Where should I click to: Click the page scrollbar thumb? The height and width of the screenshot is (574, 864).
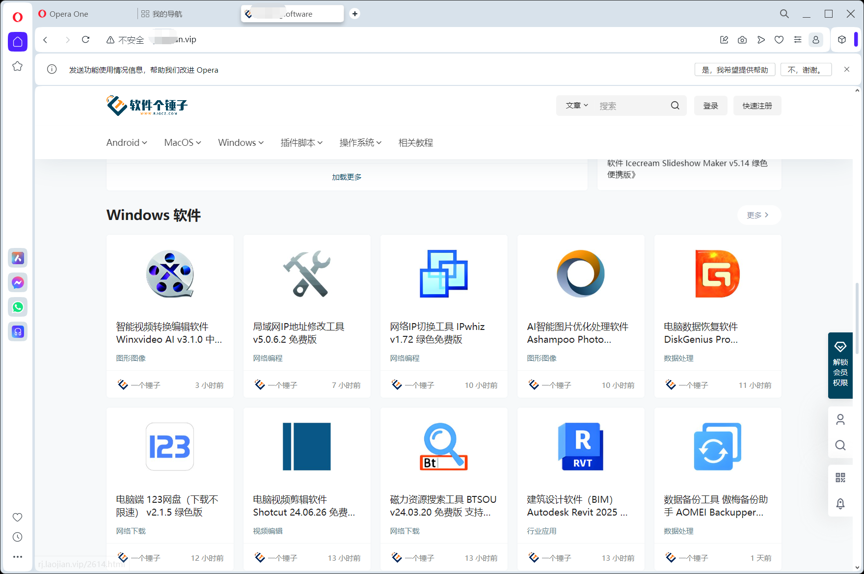tap(857, 318)
